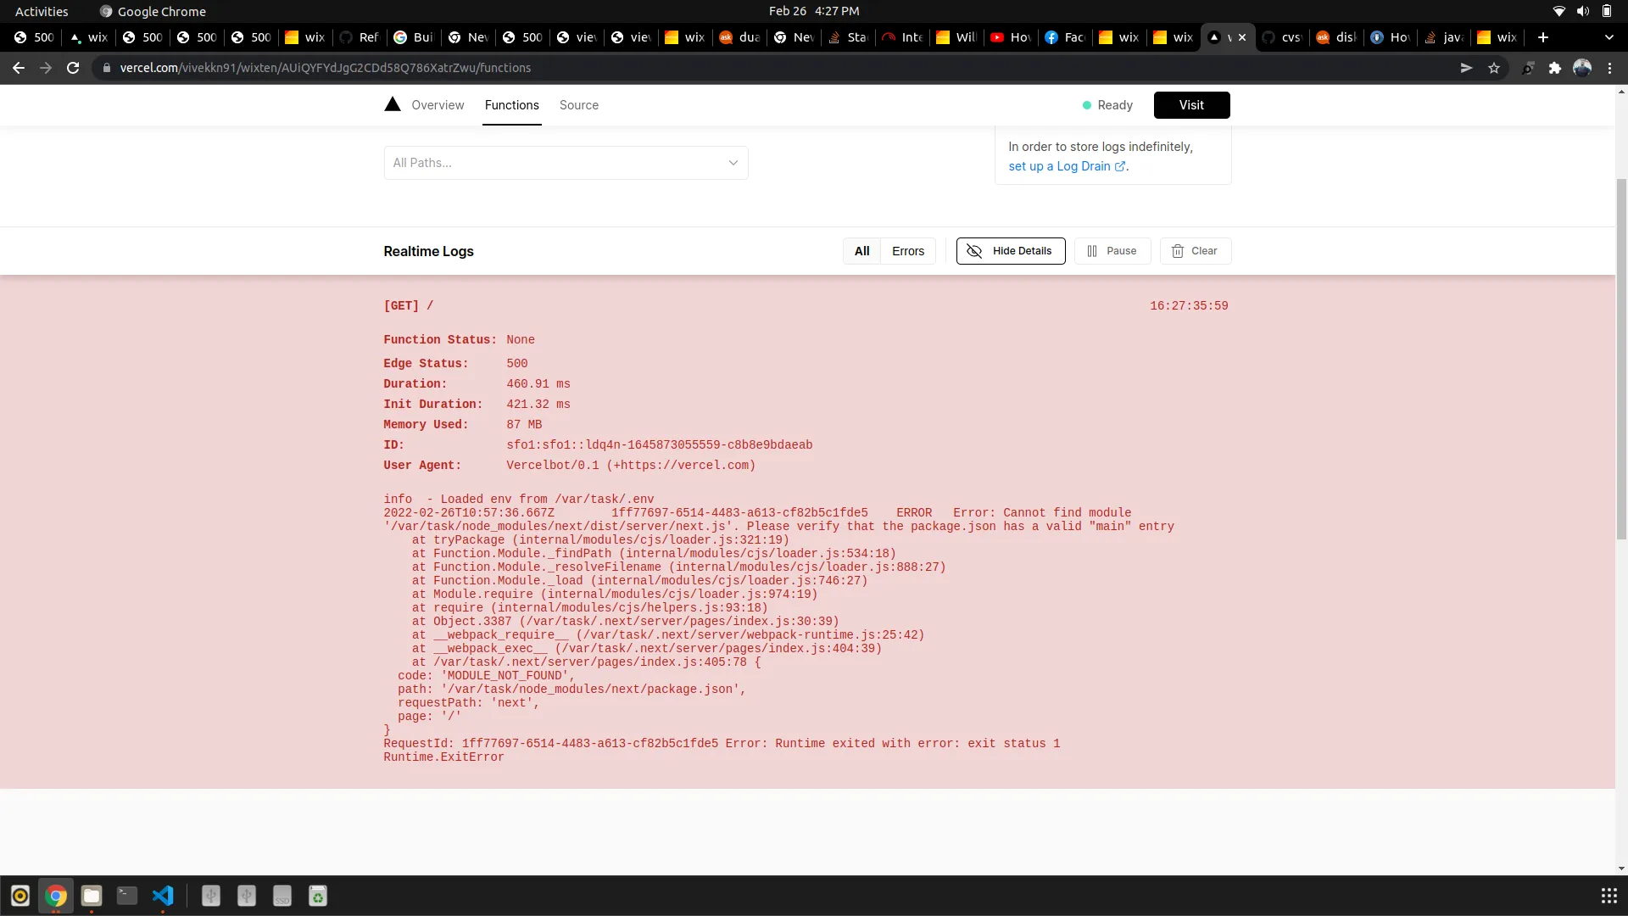
Task: Show applications grid in the dock
Action: click(1608, 896)
